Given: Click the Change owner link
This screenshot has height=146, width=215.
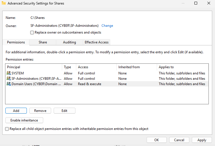Looking at the screenshot, I should pyautogui.click(x=107, y=26).
